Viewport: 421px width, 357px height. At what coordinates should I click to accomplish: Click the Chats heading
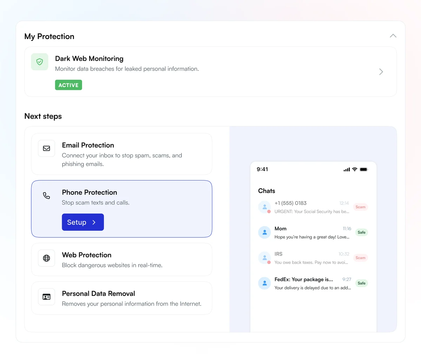coord(267,191)
